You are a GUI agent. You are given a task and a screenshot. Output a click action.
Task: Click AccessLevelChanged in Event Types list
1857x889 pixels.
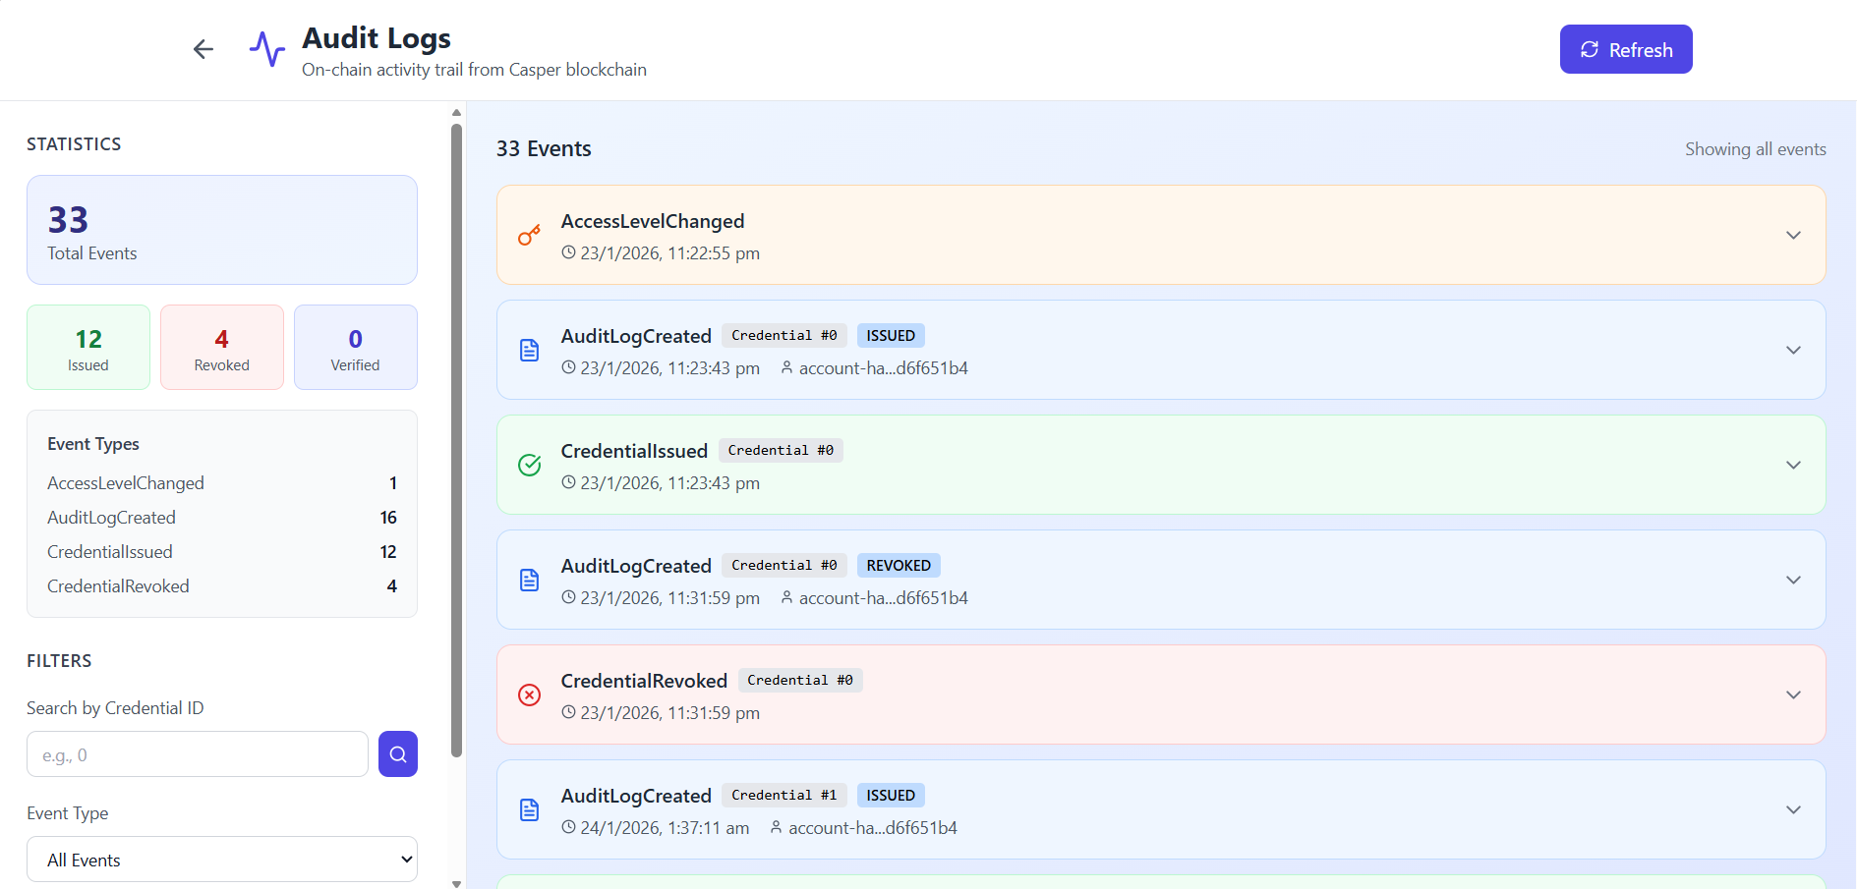pos(126,483)
